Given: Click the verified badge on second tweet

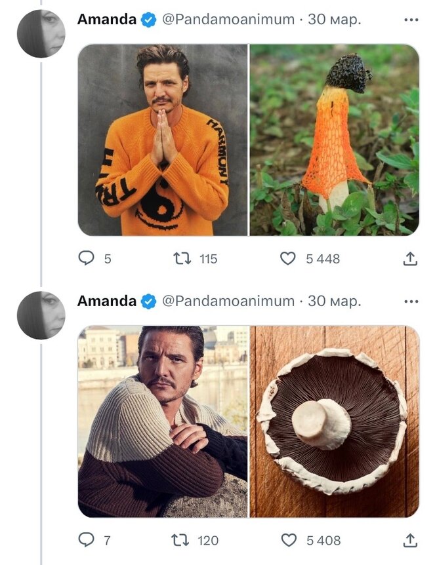Looking at the screenshot, I should click(149, 302).
